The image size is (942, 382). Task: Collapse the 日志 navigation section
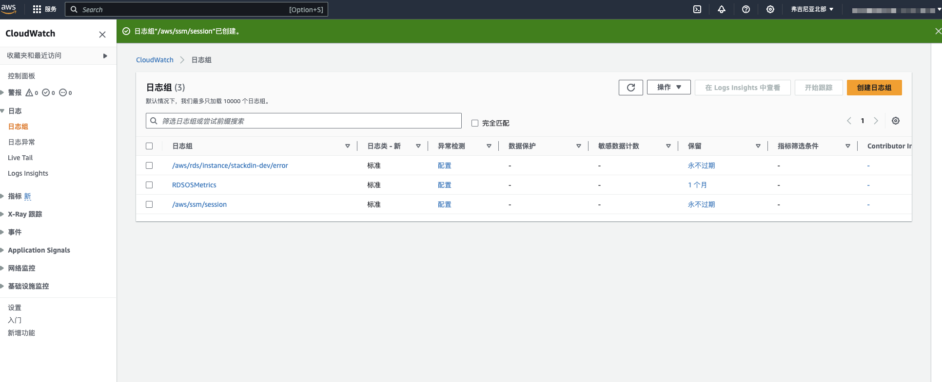tap(2, 111)
